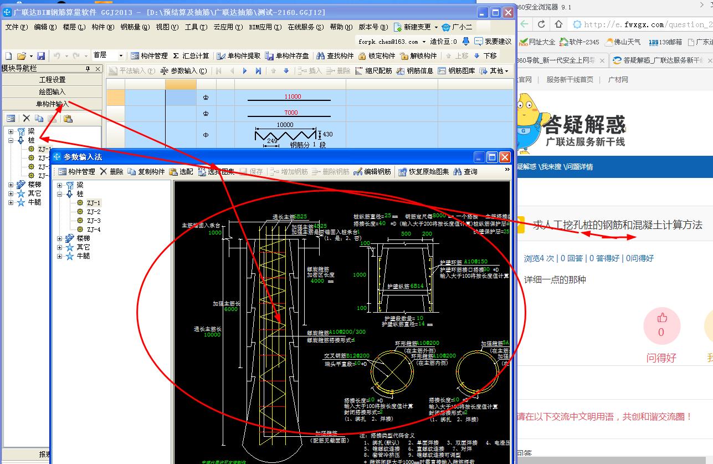
Task: Click 锁定构件 lock icon button
Action: (377, 56)
